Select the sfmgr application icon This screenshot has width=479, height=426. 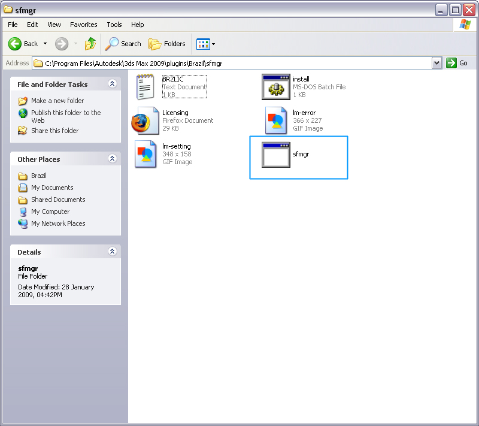click(x=276, y=155)
